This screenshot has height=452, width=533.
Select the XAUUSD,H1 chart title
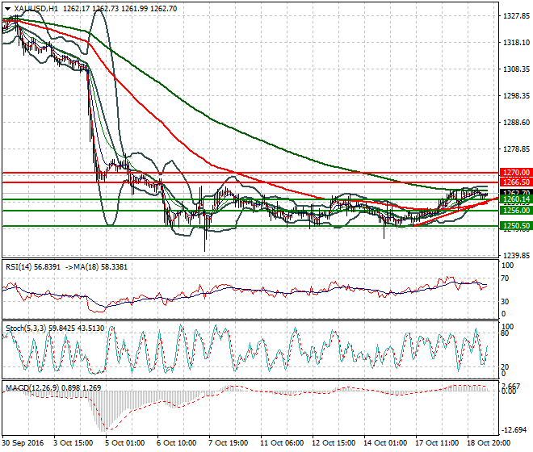click(36, 9)
